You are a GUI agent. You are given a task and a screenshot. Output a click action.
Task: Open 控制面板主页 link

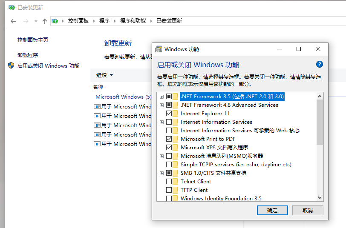pos(33,40)
